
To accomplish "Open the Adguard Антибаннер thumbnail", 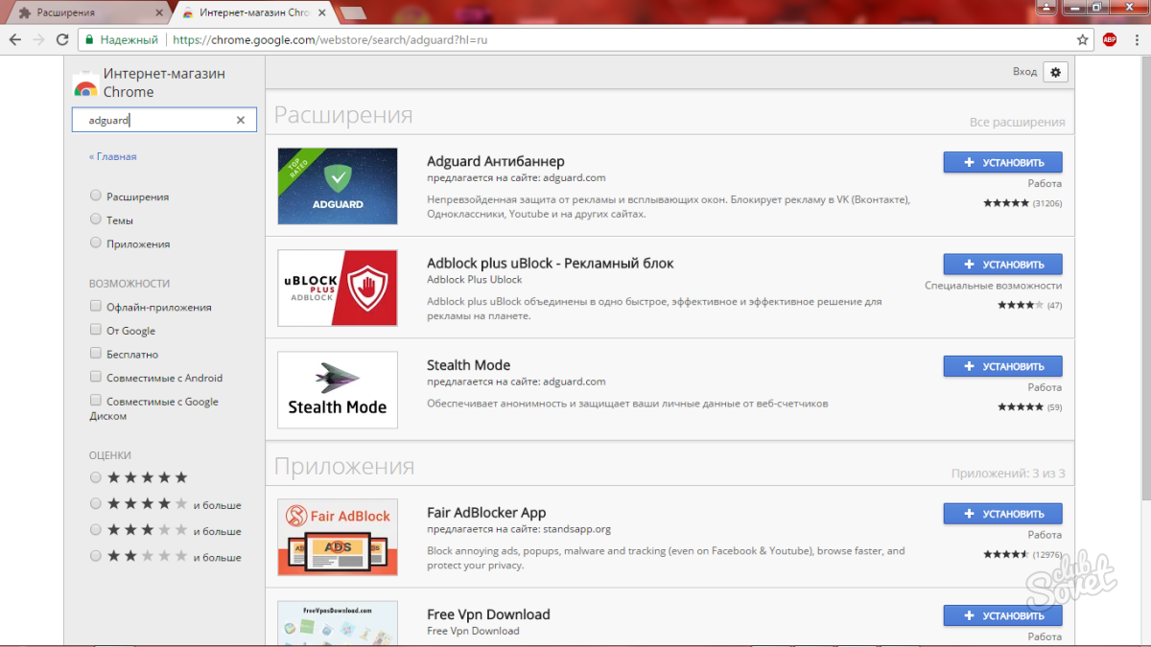I will (x=338, y=186).
